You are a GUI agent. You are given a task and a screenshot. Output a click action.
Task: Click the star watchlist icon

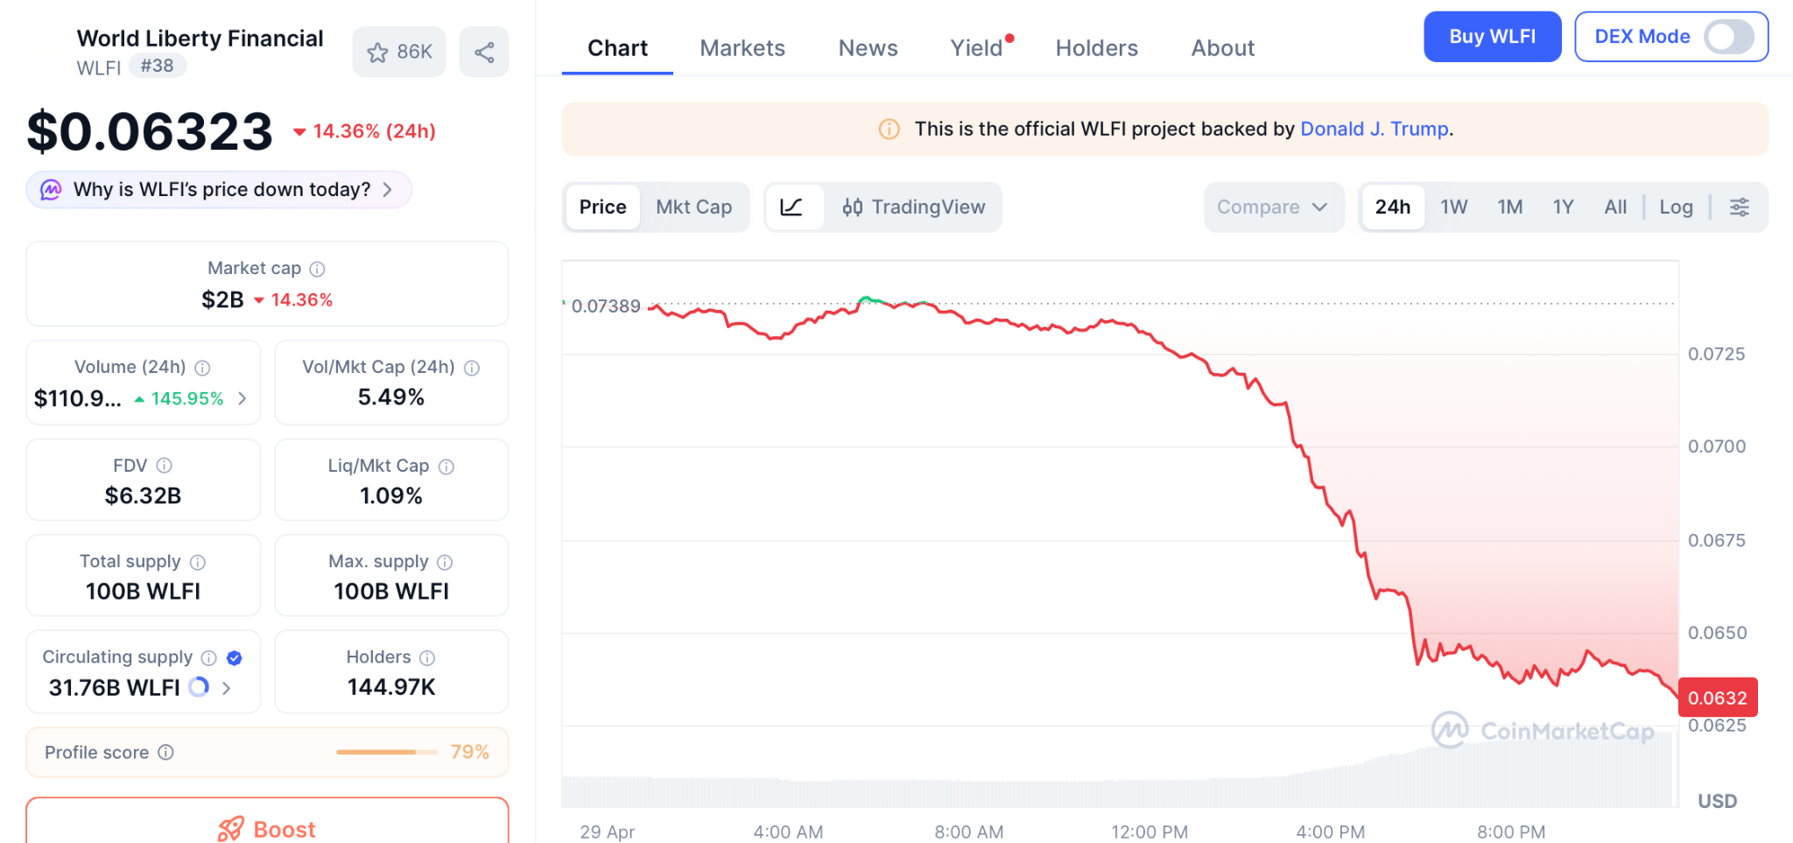pyautogui.click(x=378, y=53)
